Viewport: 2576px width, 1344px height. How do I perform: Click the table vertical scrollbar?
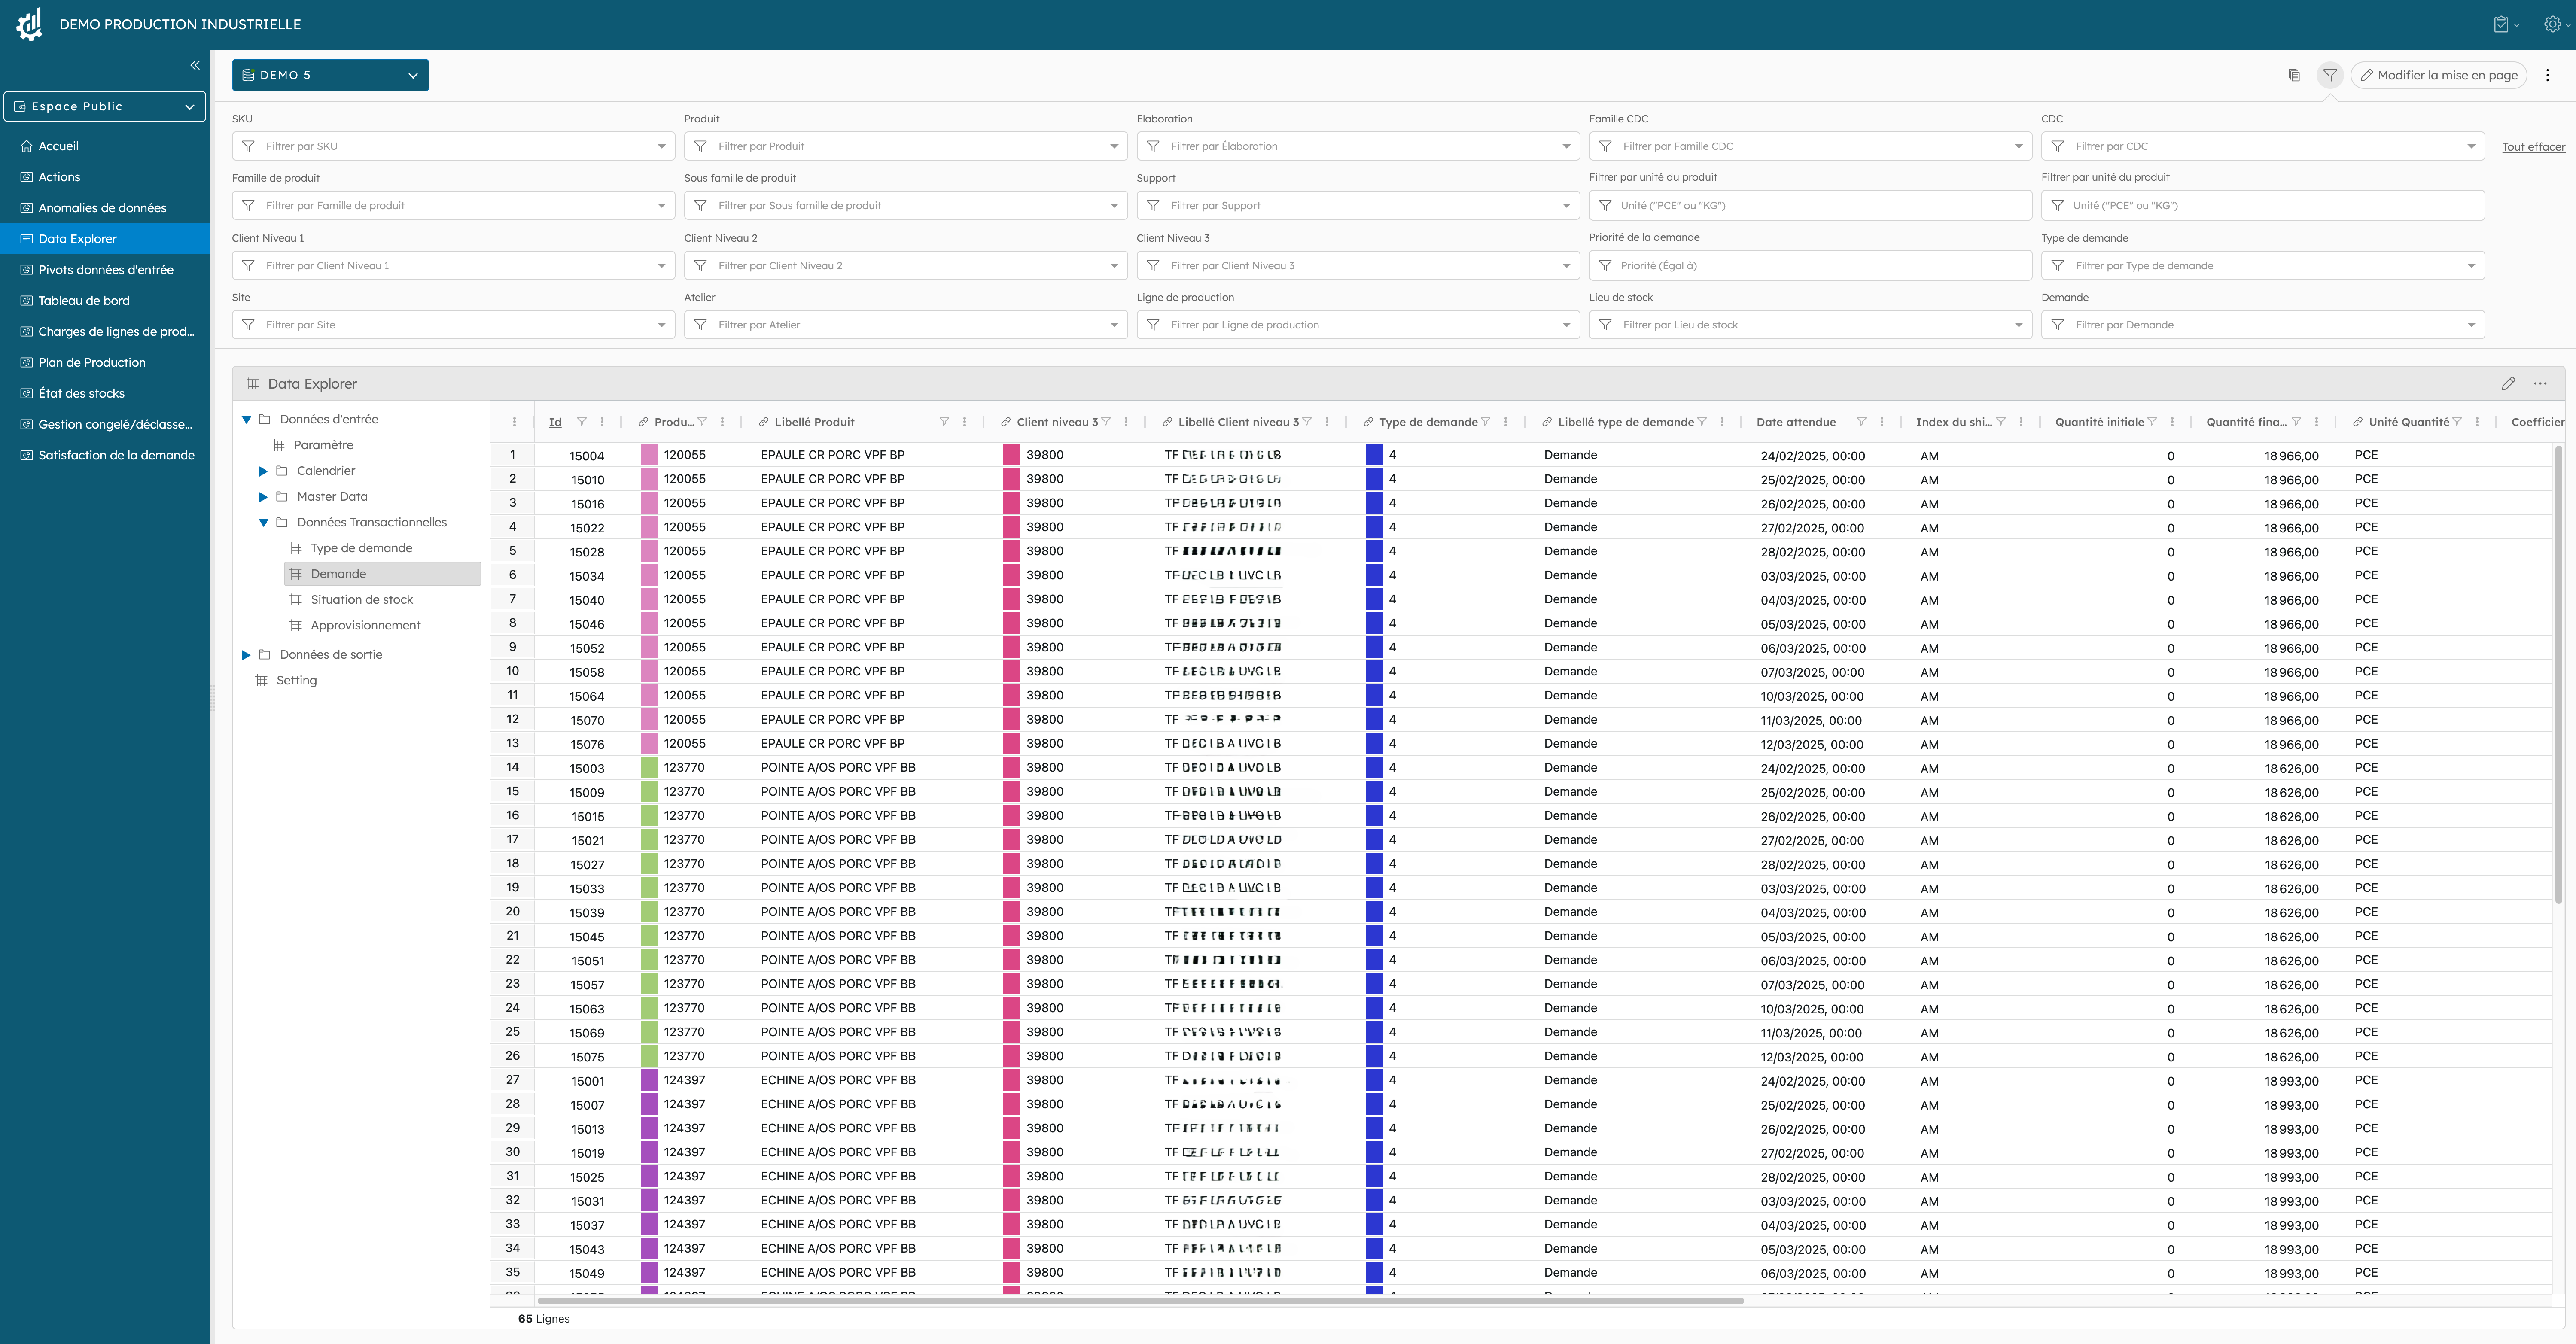2558,675
